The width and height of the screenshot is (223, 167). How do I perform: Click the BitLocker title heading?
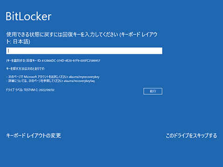click(x=28, y=16)
